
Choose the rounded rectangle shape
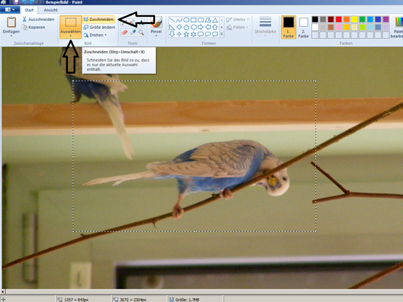coord(201,20)
